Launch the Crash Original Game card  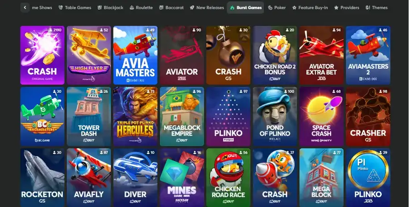pyautogui.click(x=42, y=55)
